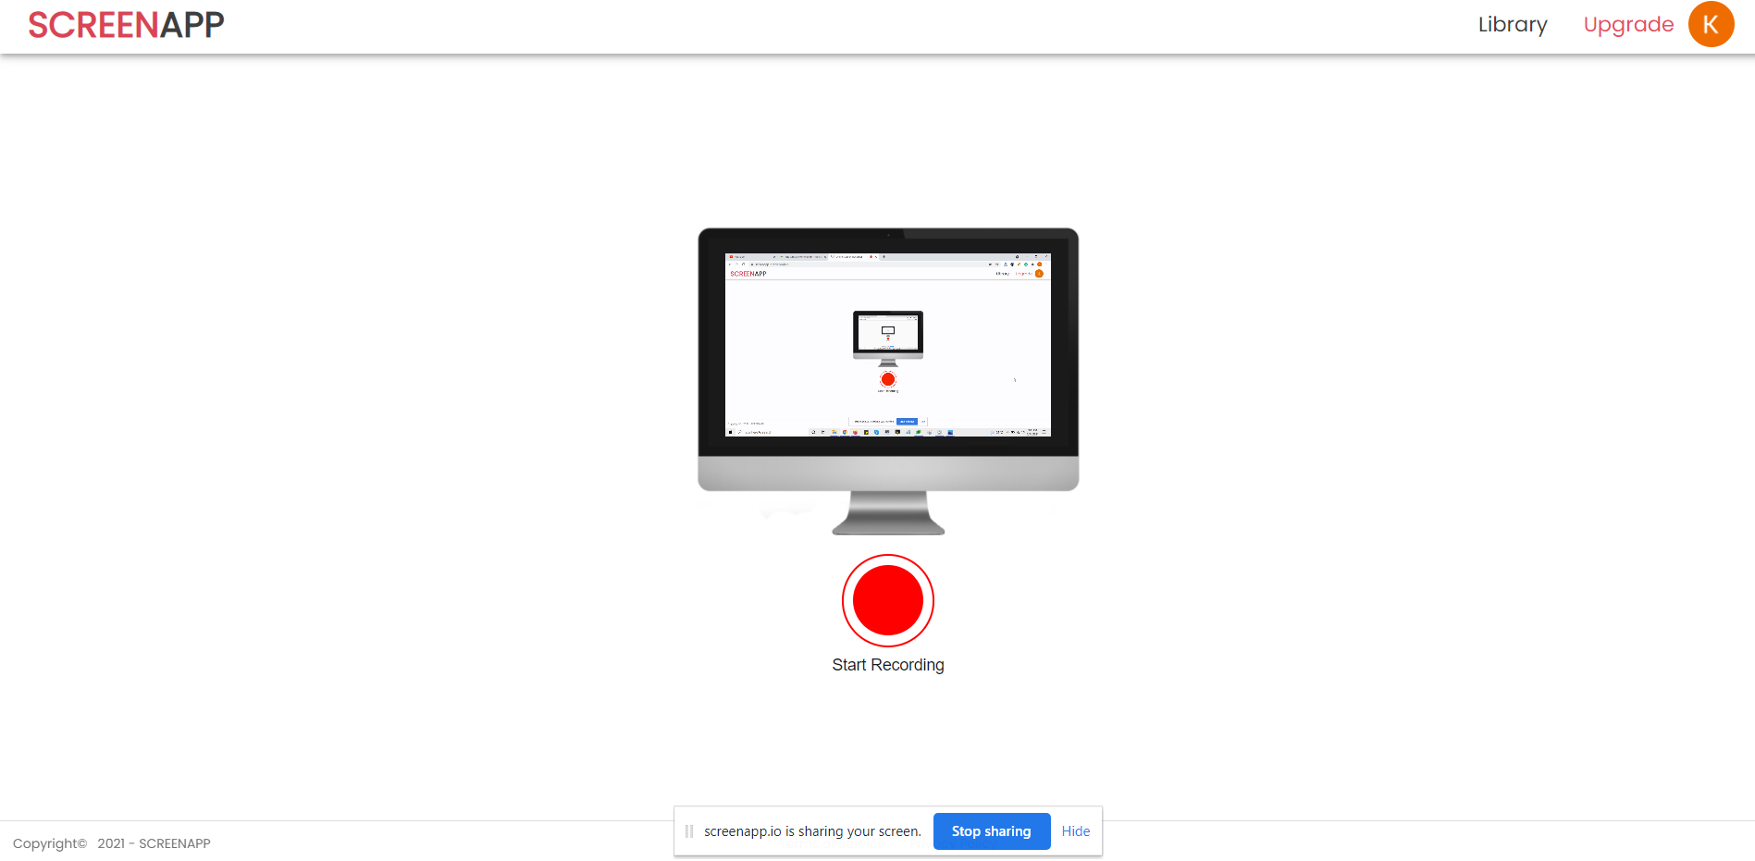Image resolution: width=1755 pixels, height=861 pixels.
Task: Click the small SCREENAPP logo inside the preview
Action: (748, 274)
